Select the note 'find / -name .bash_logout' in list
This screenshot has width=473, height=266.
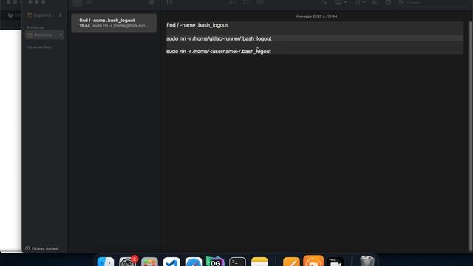(x=114, y=23)
